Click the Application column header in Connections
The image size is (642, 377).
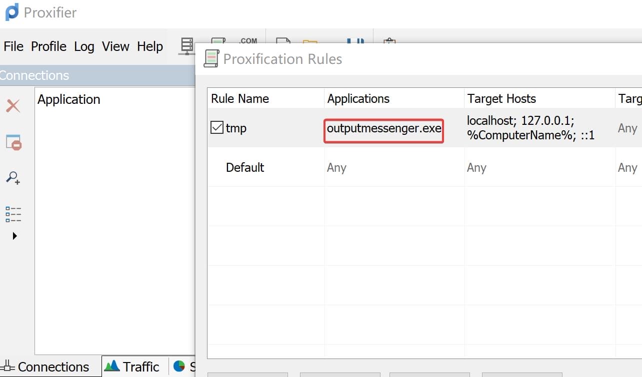pyautogui.click(x=69, y=99)
